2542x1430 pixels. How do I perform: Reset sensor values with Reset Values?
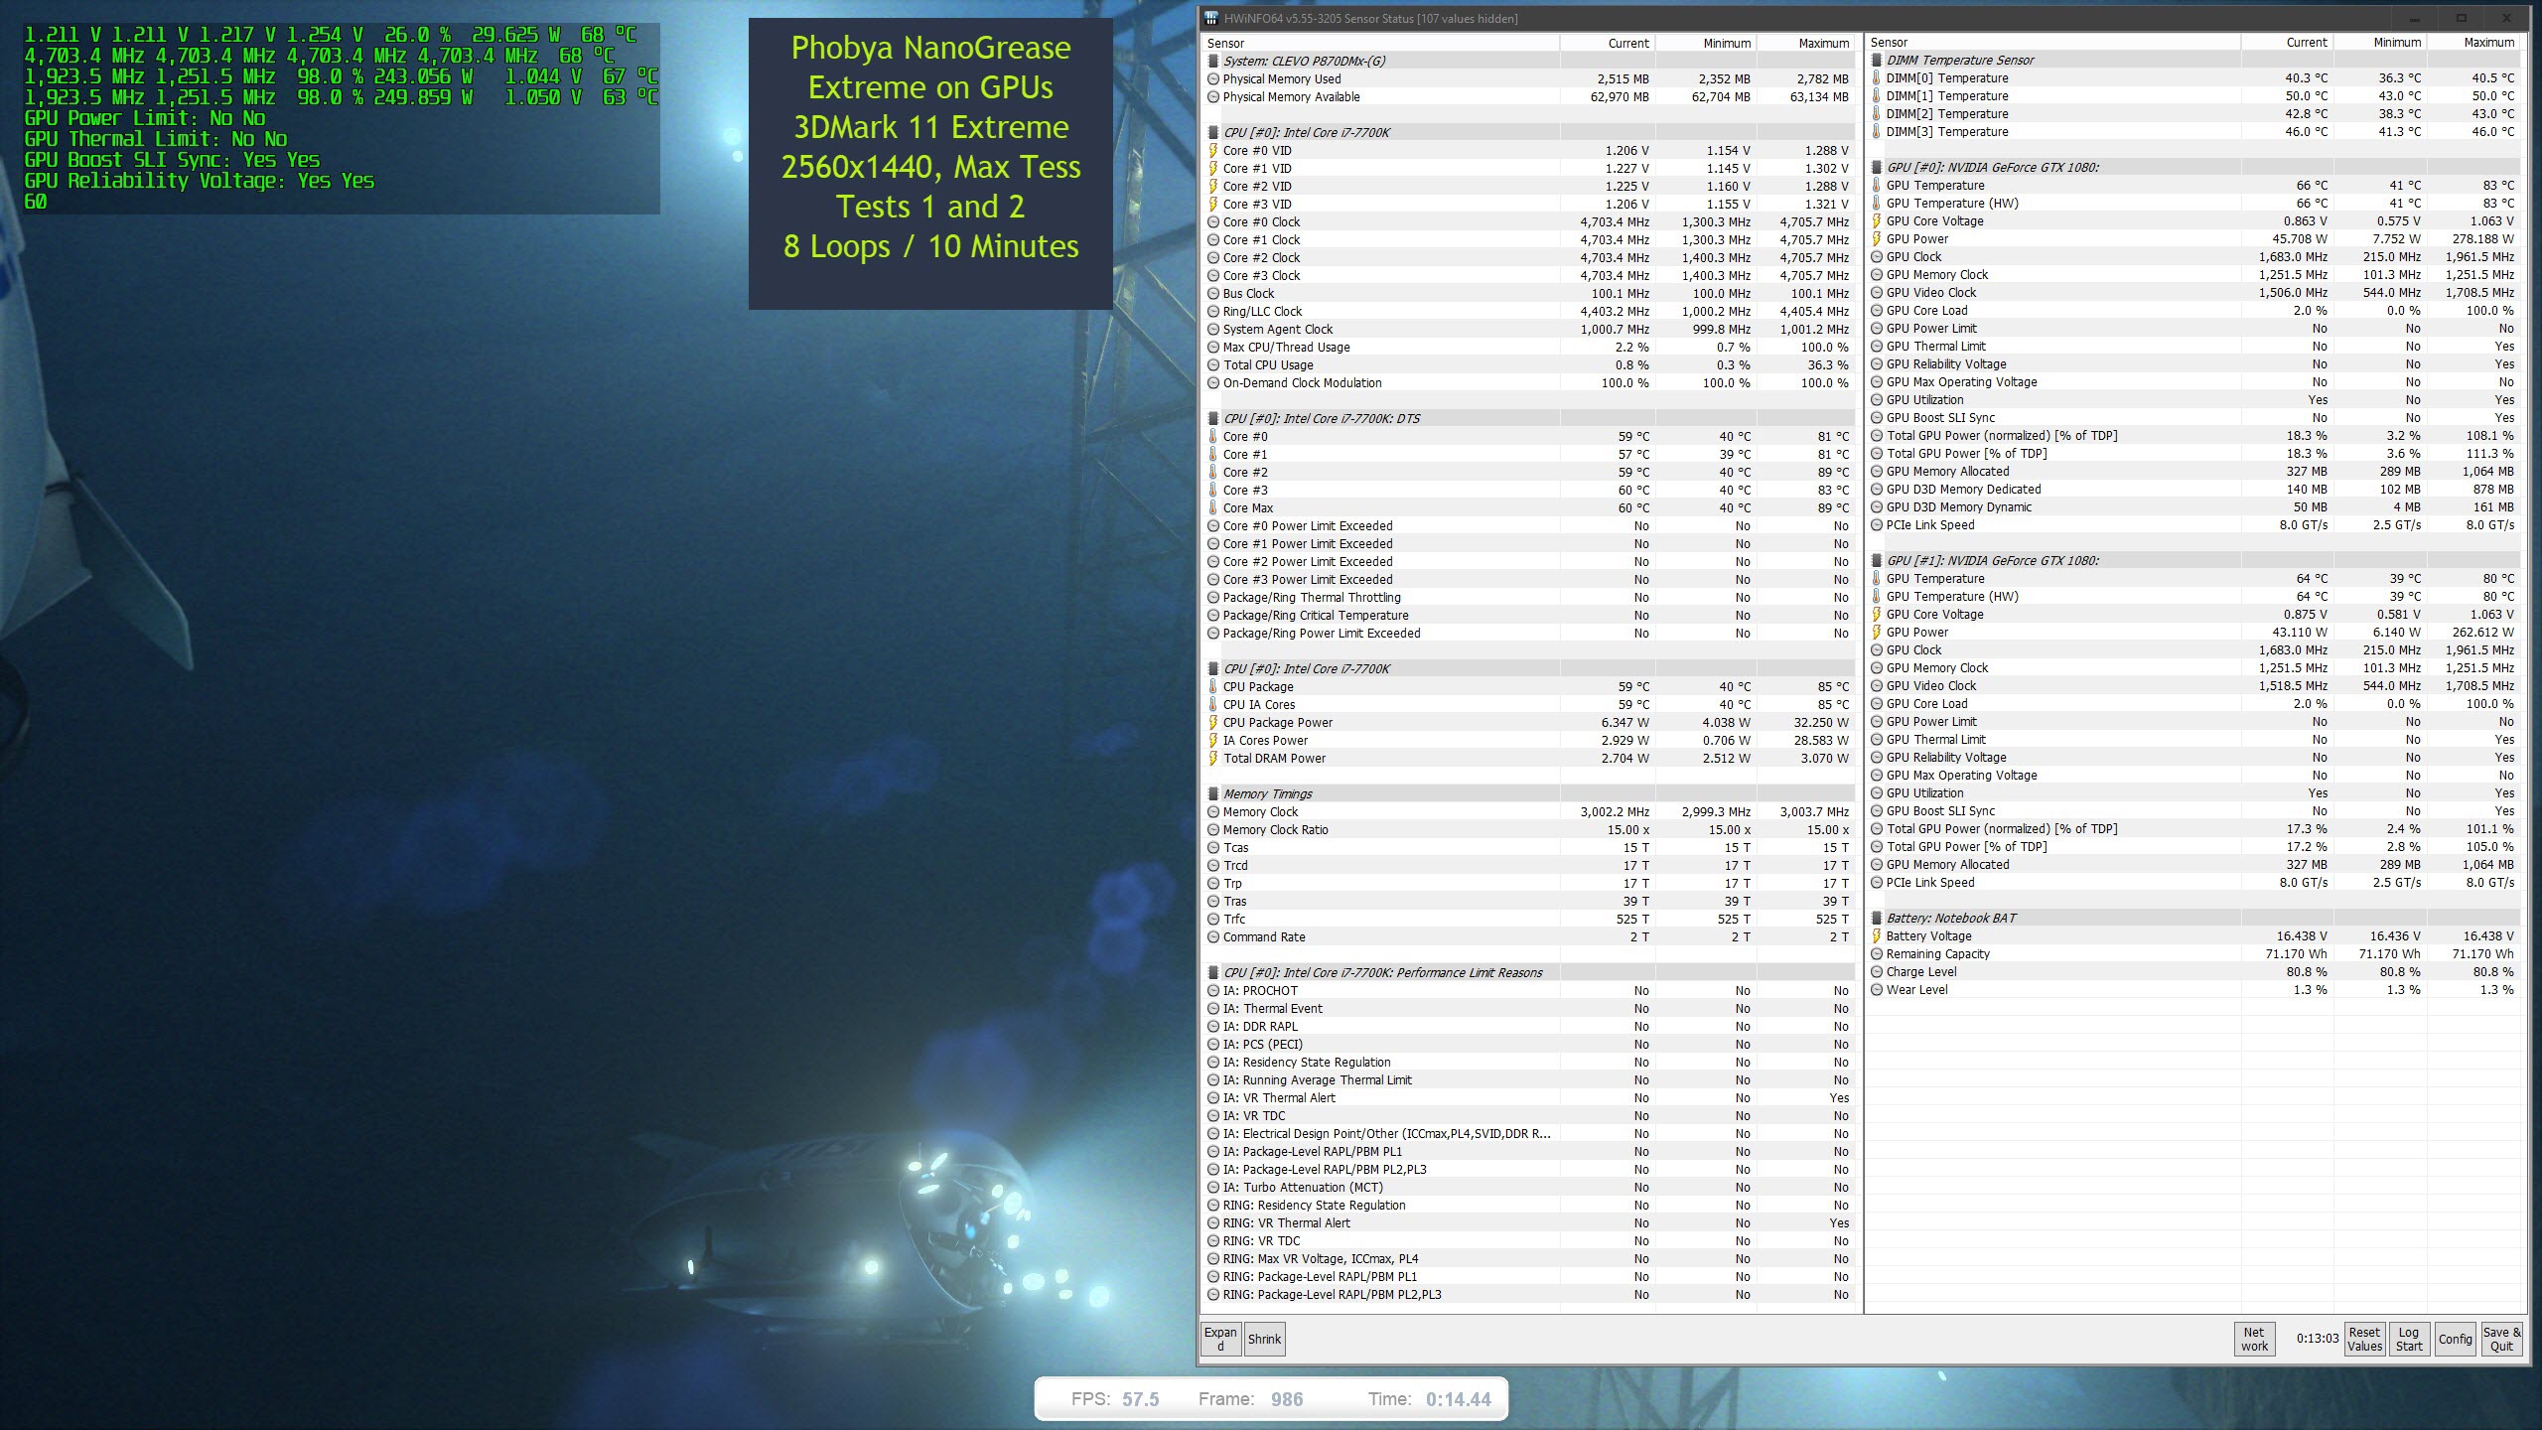pos(2364,1339)
